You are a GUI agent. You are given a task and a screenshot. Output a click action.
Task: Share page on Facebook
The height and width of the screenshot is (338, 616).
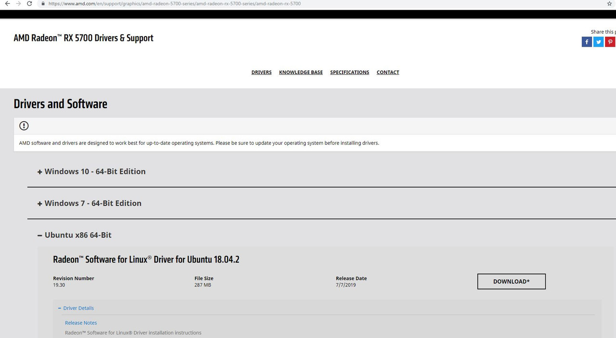click(x=587, y=42)
